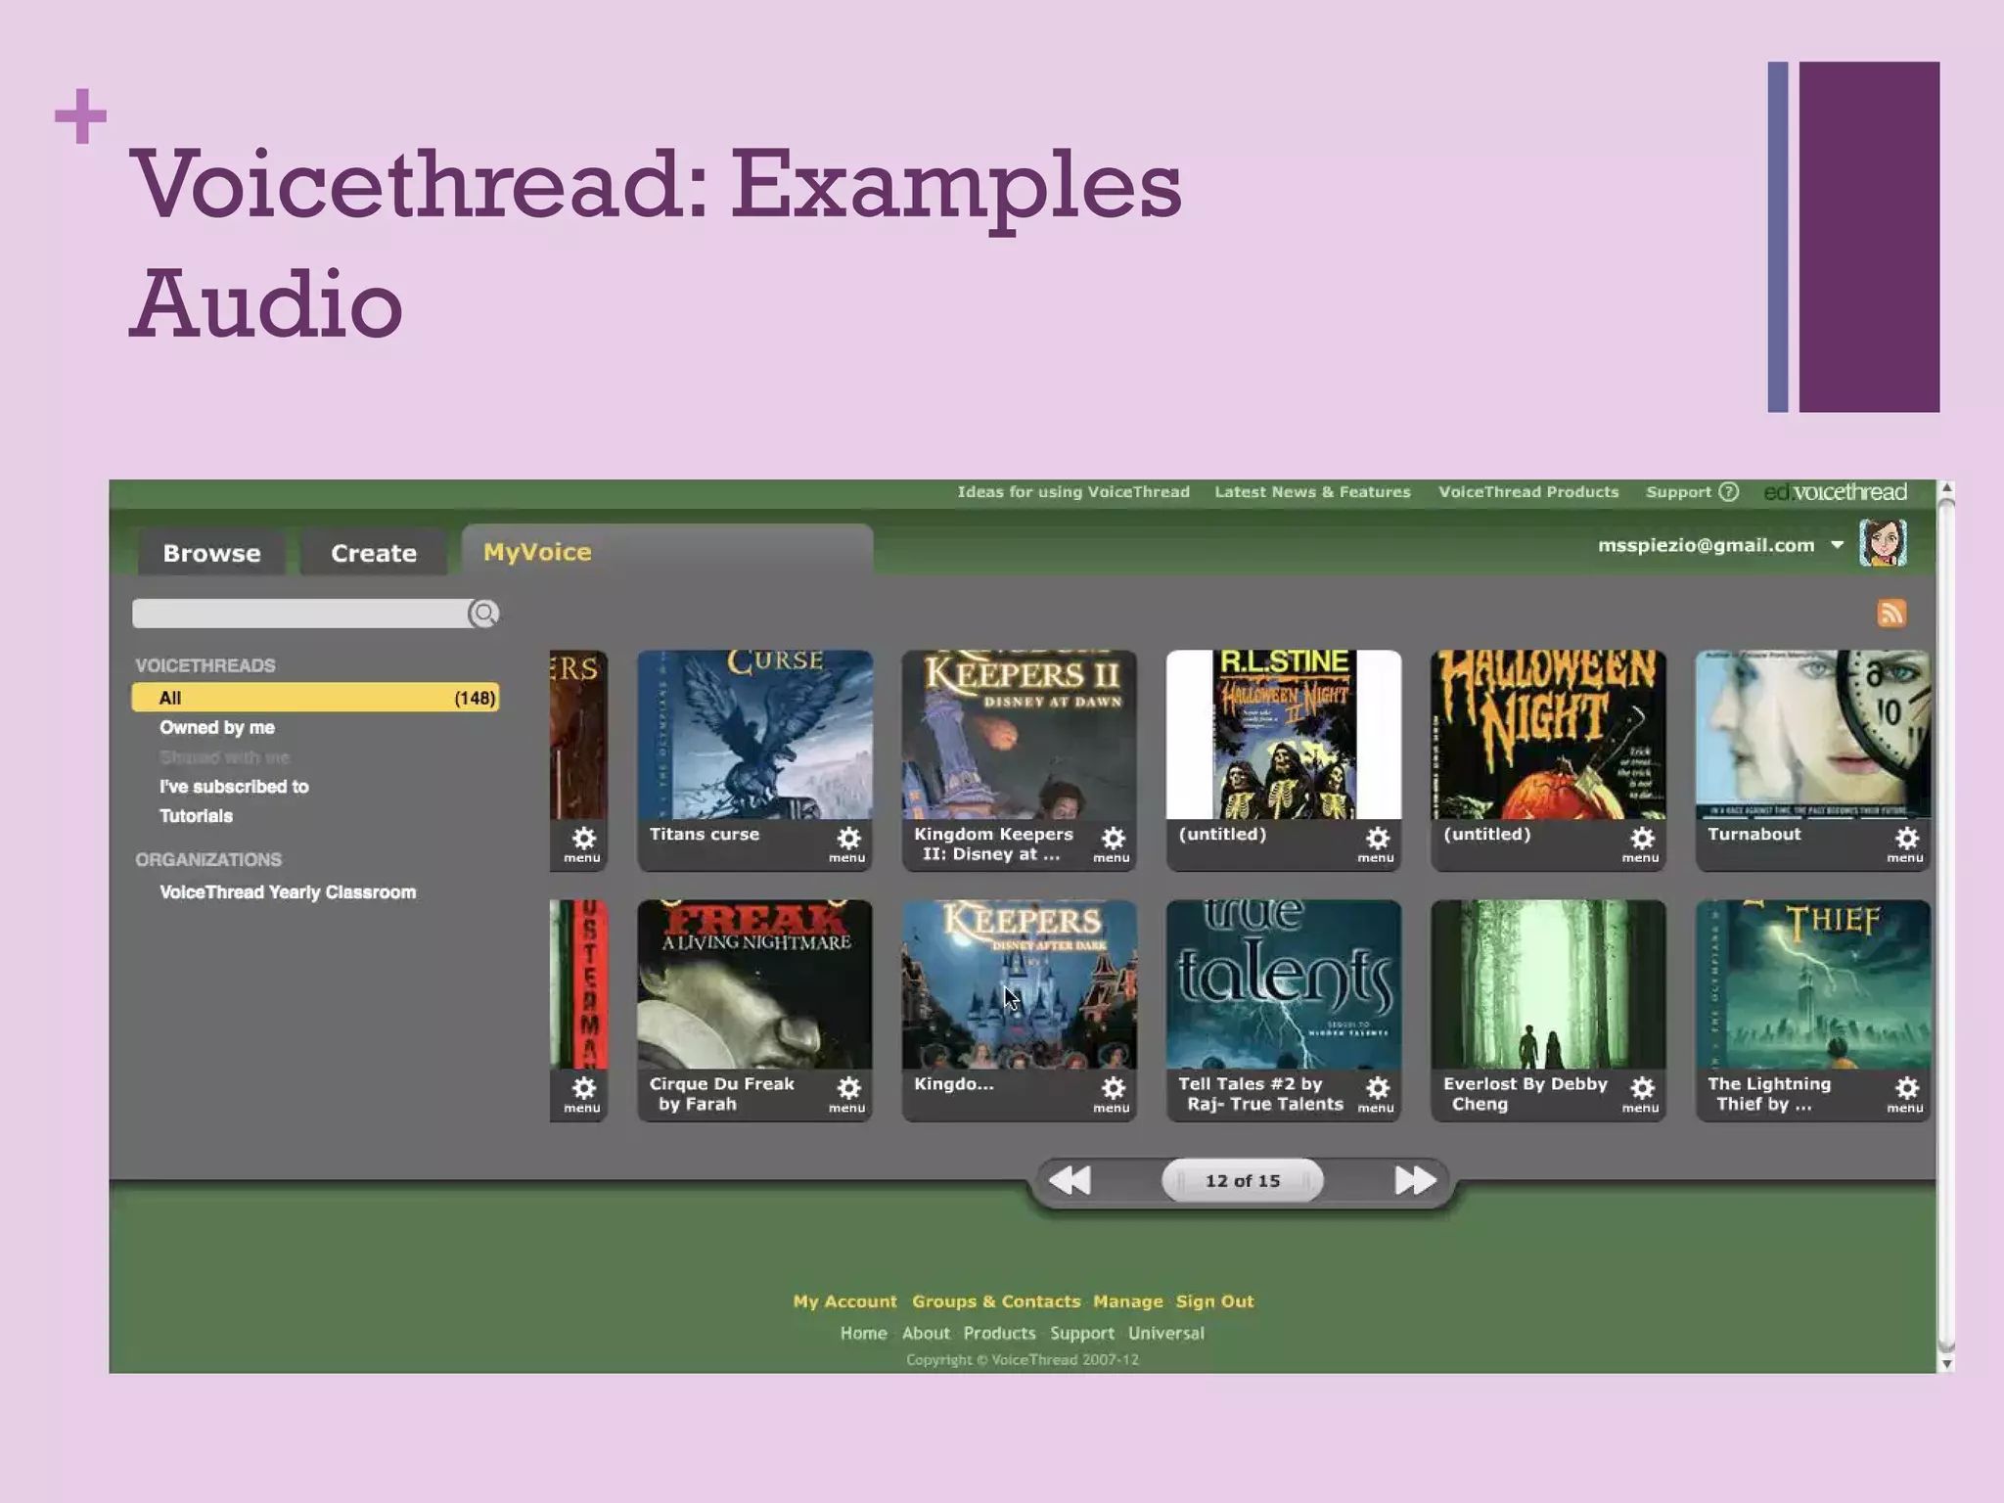Open VoiceThread Yearly Classroom organization
The height and width of the screenshot is (1503, 2004).
tap(288, 892)
